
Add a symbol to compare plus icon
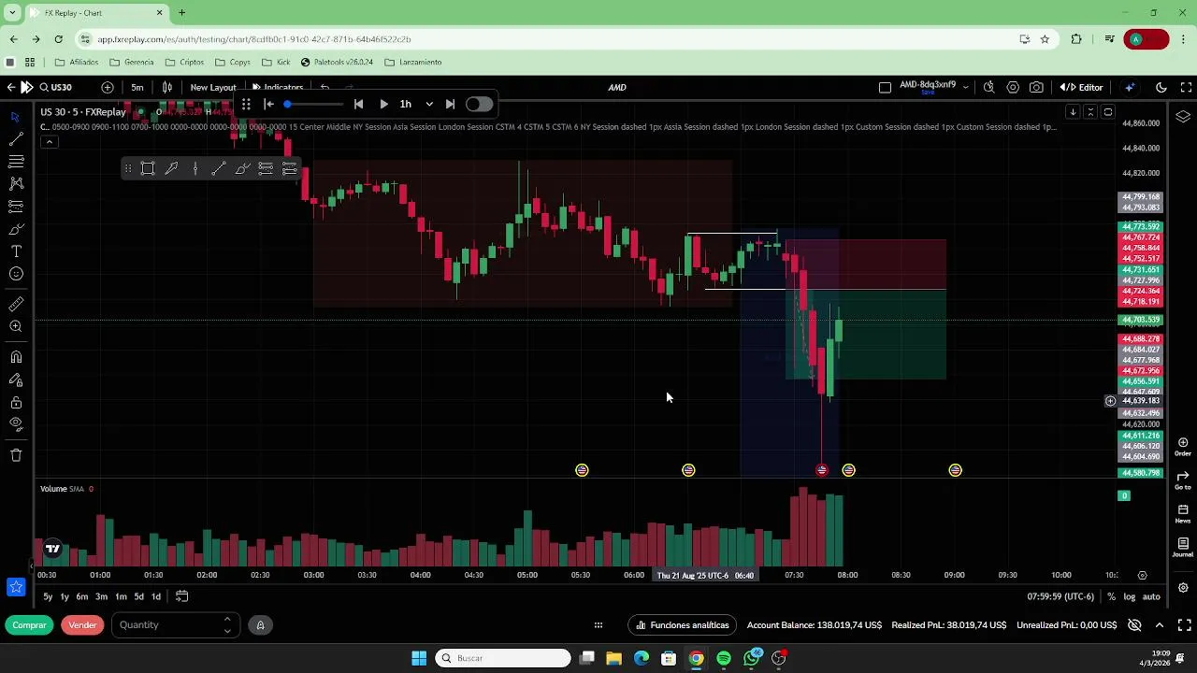coord(108,87)
